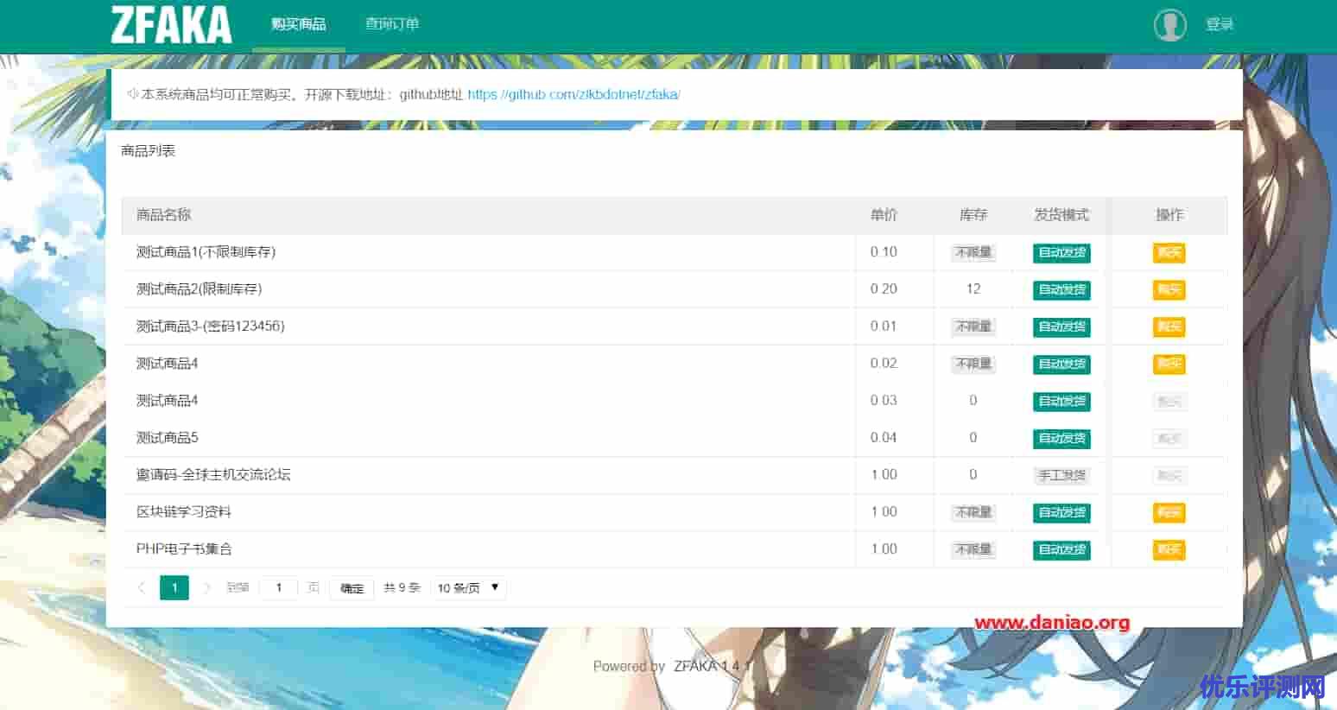Click 不限量 badge of 区块链学习资料

(x=973, y=512)
